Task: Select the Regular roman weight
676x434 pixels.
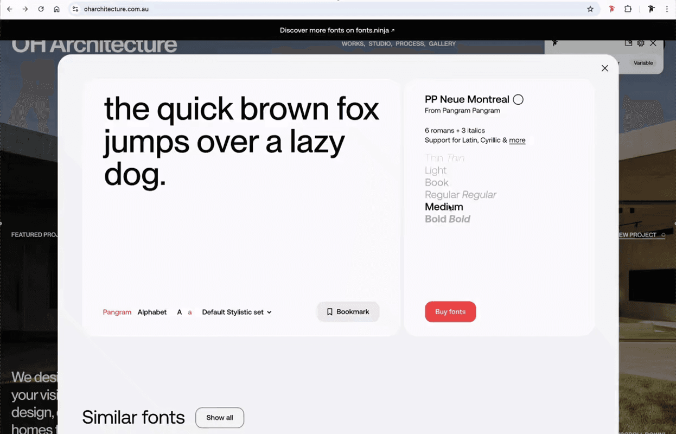Action: (x=442, y=195)
